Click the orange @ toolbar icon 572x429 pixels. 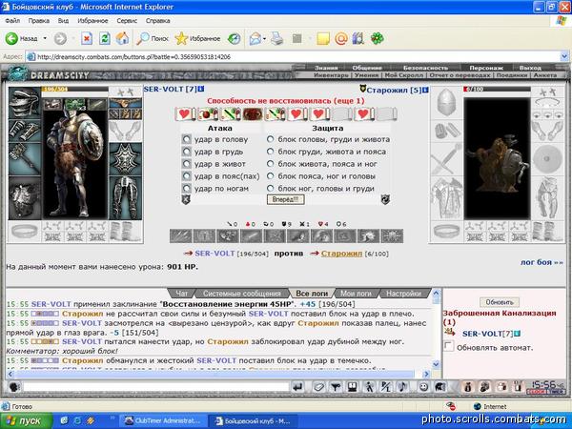341,38
